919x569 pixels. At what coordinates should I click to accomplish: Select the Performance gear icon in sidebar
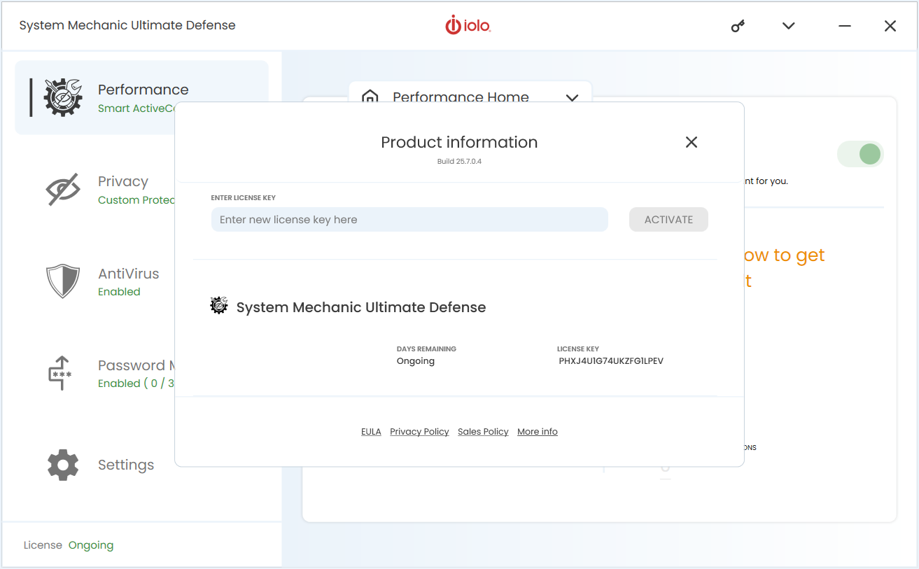63,97
